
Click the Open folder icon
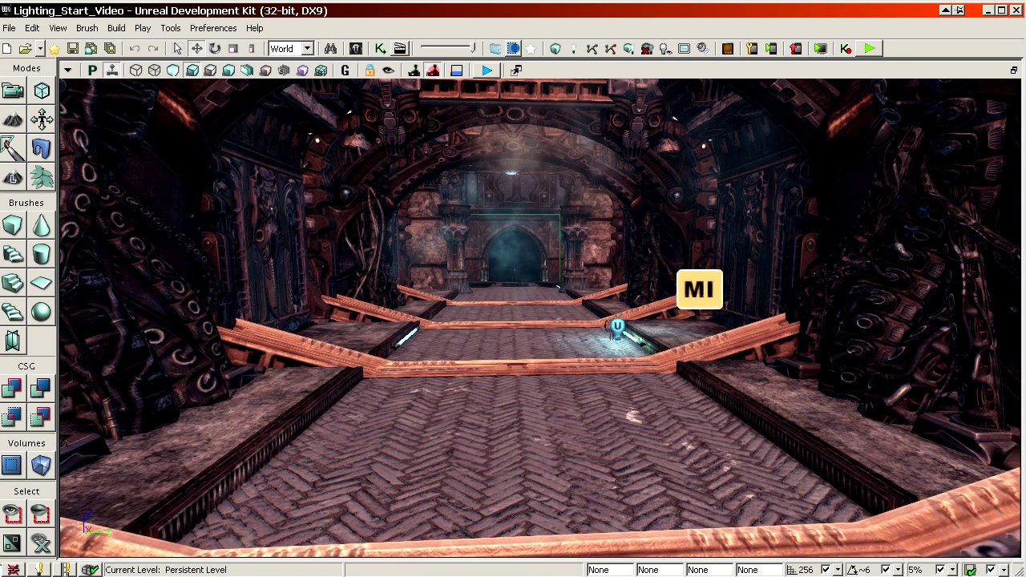tap(26, 49)
